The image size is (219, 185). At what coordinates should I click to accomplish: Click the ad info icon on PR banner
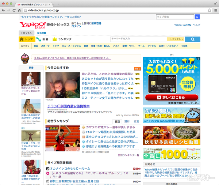point(199,58)
